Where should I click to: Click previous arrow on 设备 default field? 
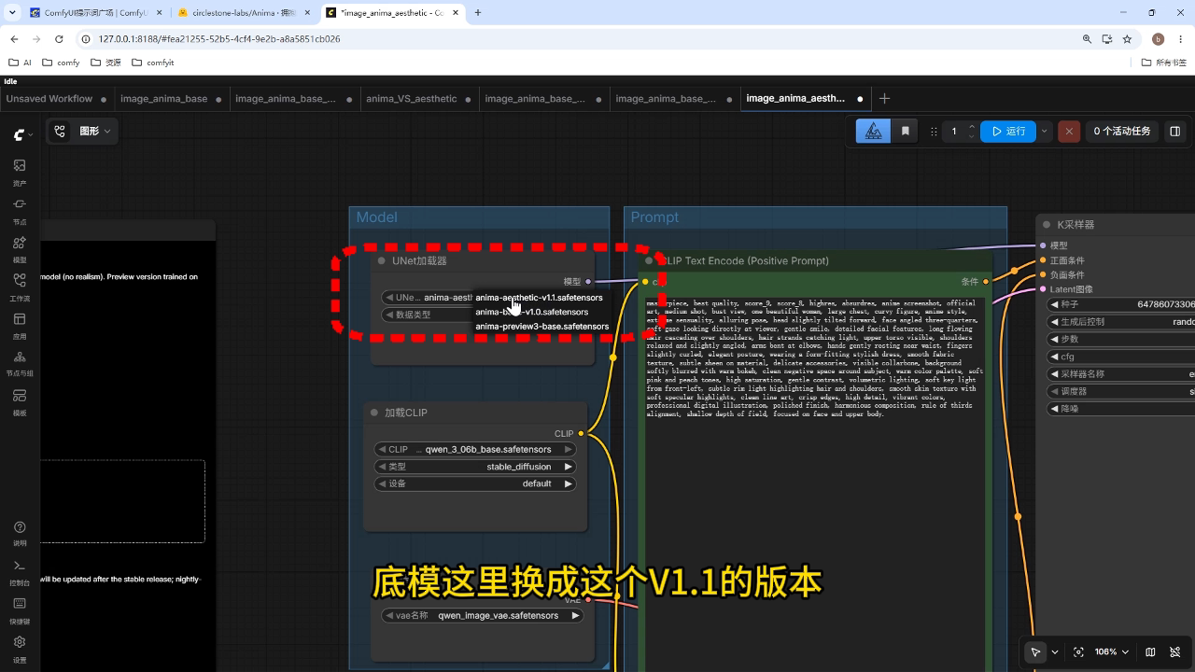tap(382, 483)
